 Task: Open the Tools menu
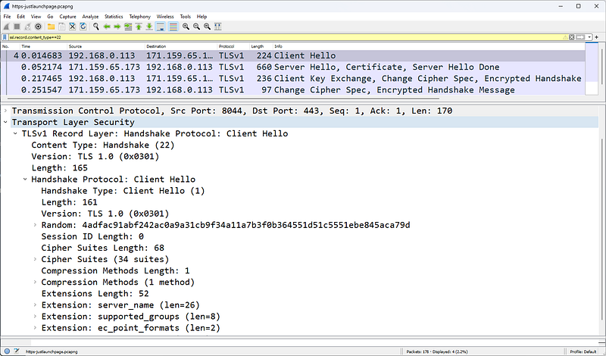(x=186, y=17)
